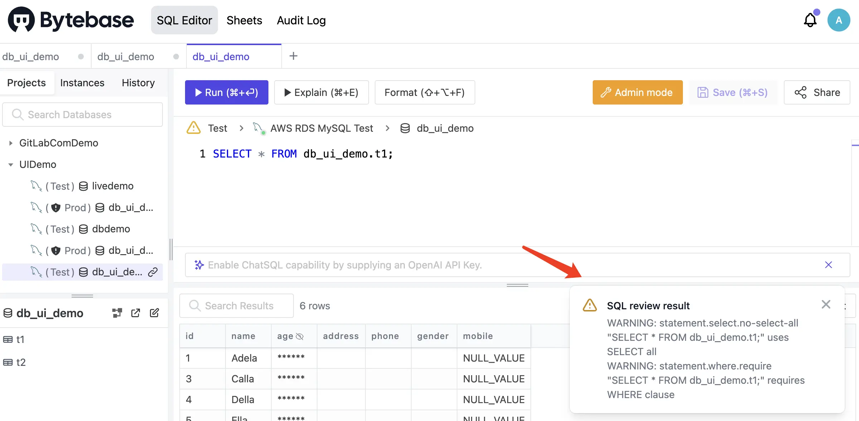Click the link icon next to selected db_ui_de database

point(154,272)
